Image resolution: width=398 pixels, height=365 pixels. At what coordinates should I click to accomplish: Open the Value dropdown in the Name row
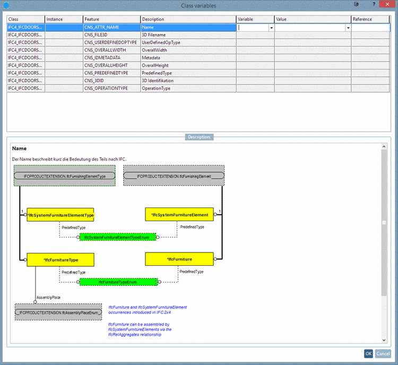coord(348,28)
